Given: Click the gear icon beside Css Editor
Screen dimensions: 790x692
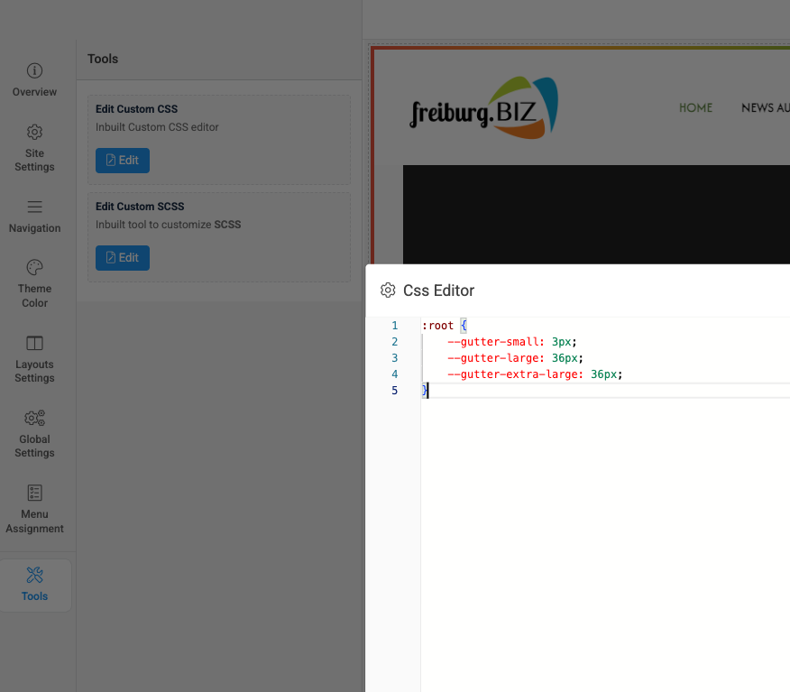Looking at the screenshot, I should (x=388, y=291).
